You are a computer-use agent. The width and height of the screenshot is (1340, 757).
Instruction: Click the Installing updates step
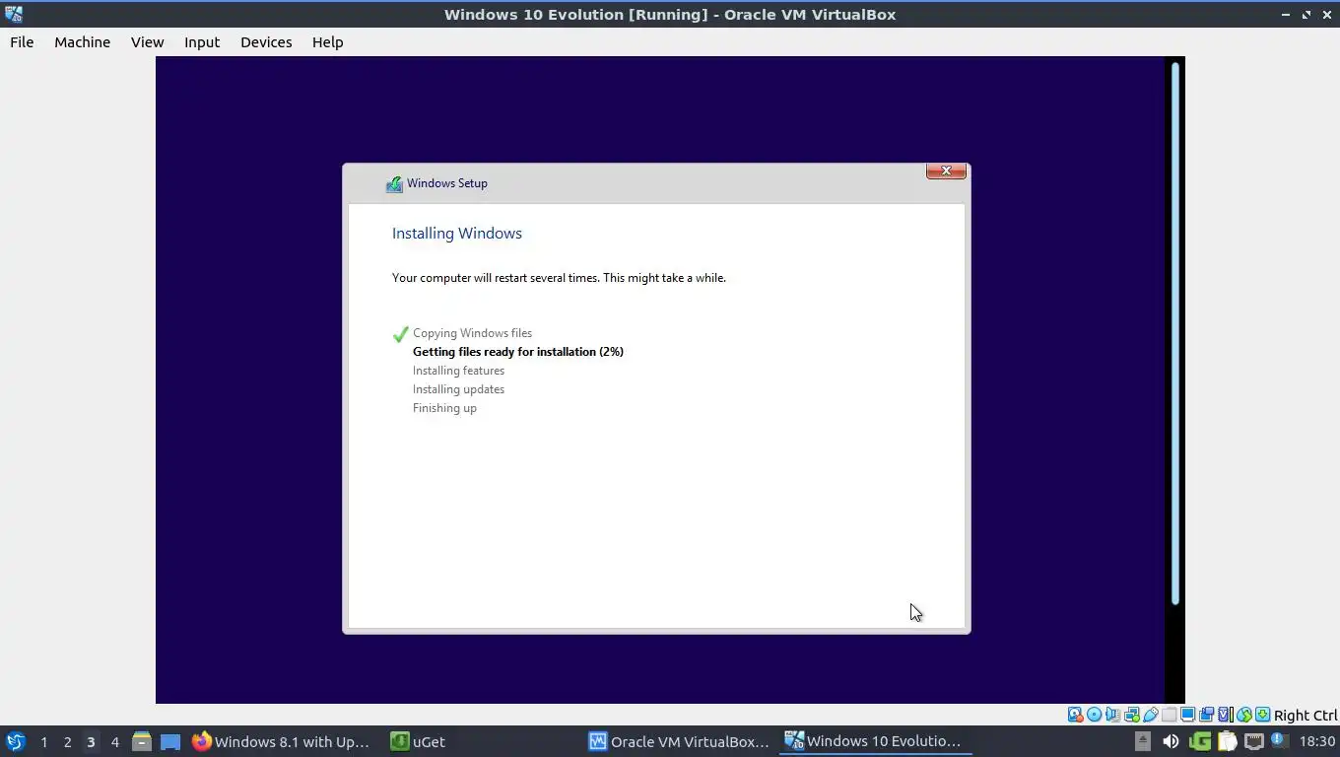(458, 389)
